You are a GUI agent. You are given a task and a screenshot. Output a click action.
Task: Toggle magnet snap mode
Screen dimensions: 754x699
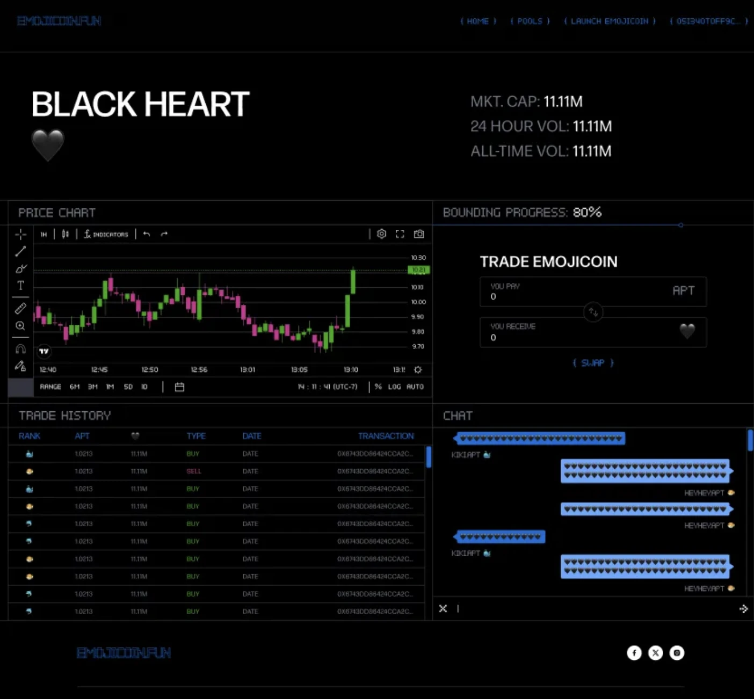coord(20,349)
